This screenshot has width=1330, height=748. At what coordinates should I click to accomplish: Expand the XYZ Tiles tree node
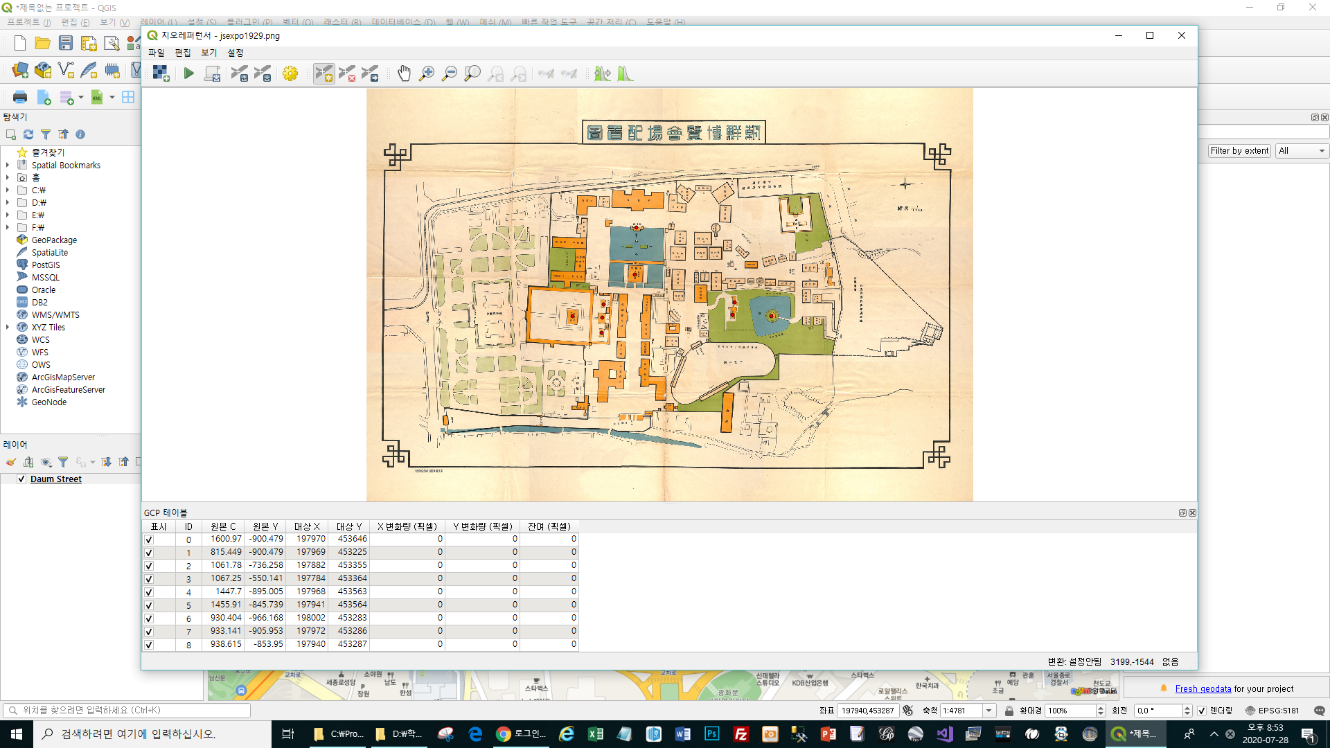pyautogui.click(x=8, y=328)
